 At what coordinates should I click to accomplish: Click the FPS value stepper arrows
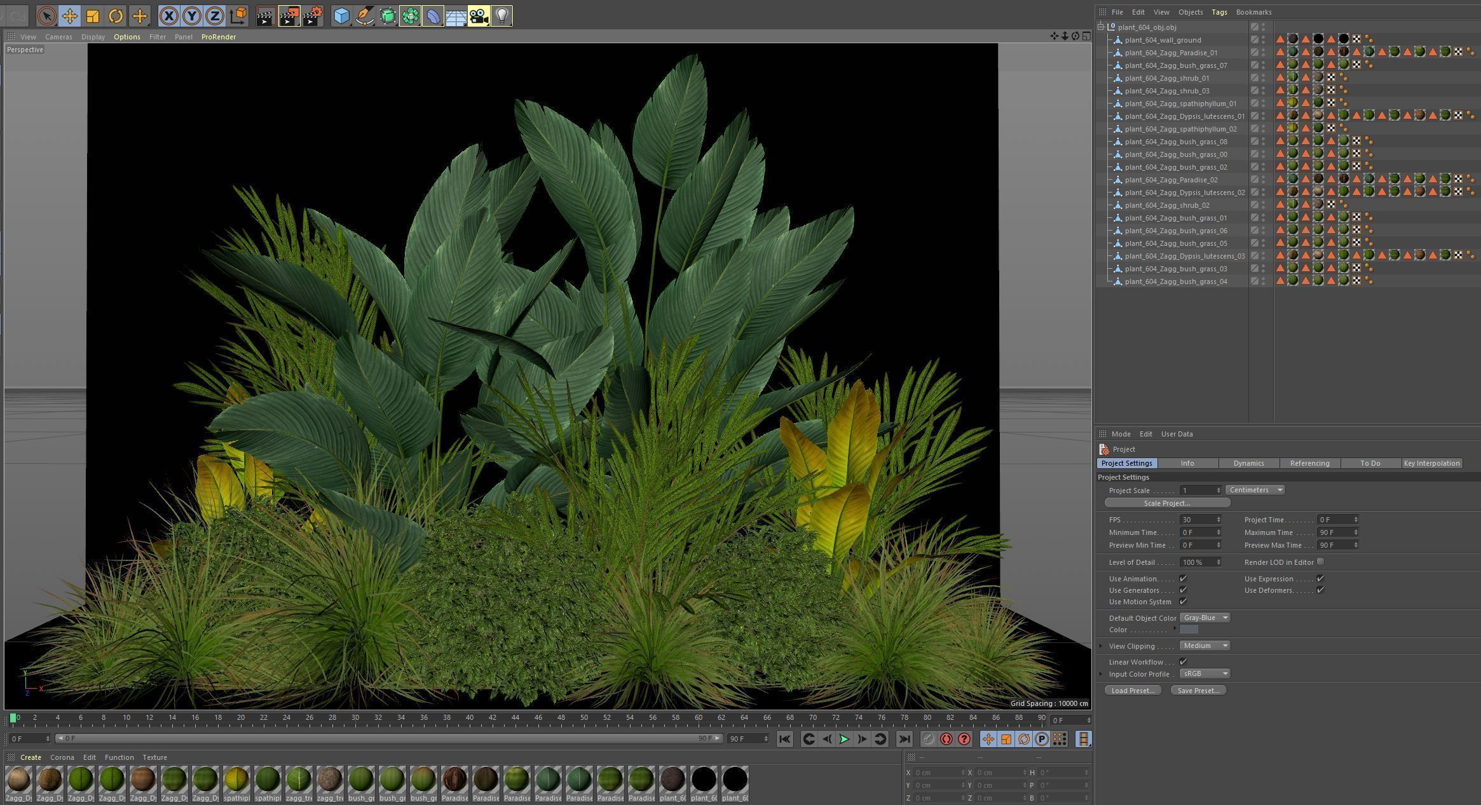(x=1218, y=520)
